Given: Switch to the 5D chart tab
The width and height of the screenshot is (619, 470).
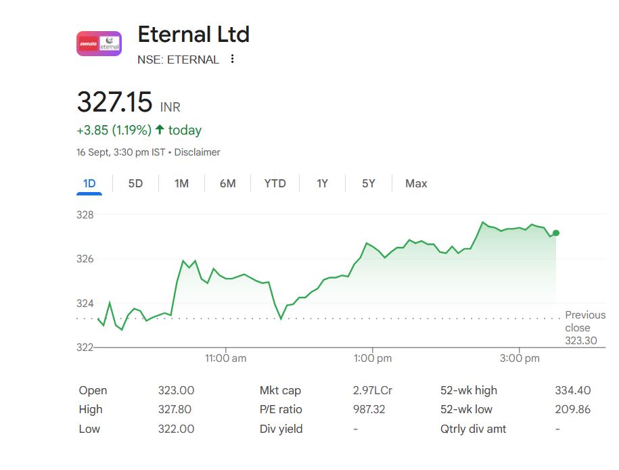Looking at the screenshot, I should [x=135, y=183].
